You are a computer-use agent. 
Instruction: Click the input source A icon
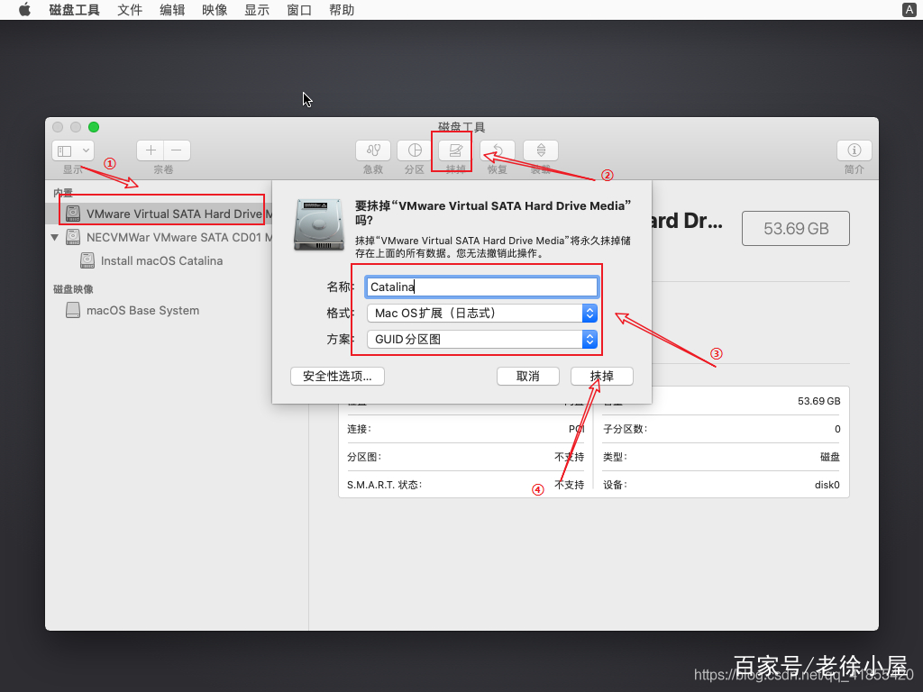point(909,10)
